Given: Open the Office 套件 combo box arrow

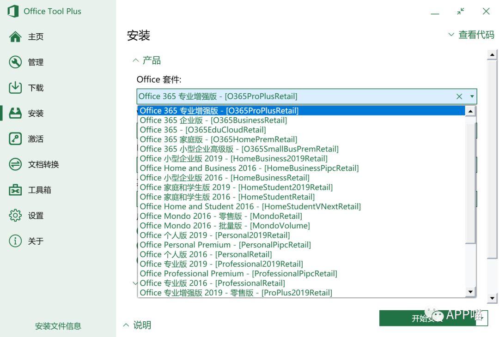Looking at the screenshot, I should pos(472,96).
